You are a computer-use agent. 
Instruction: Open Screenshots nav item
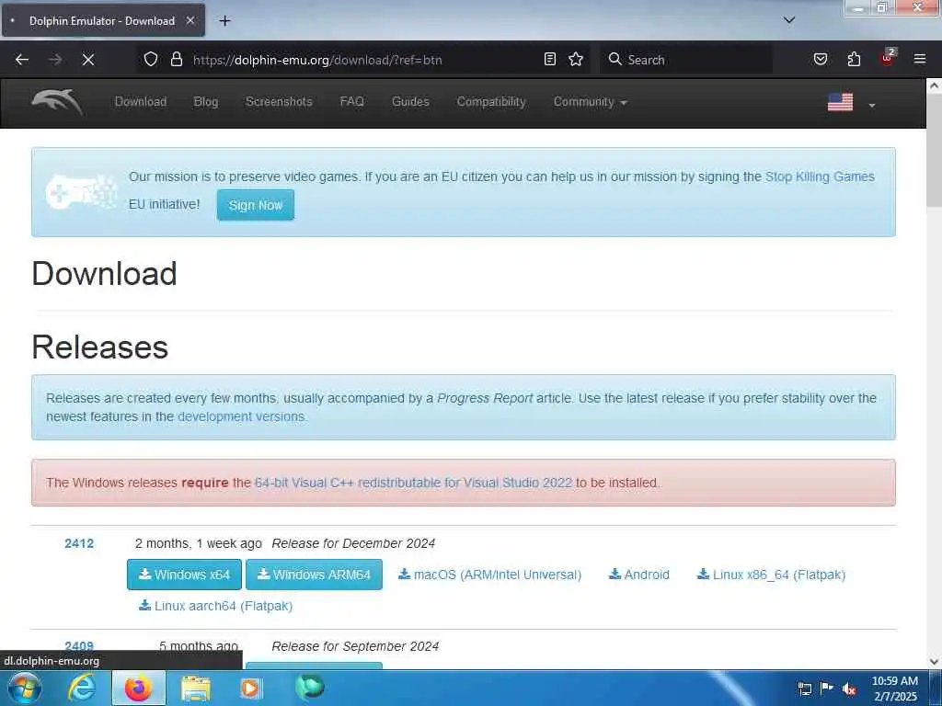point(279,101)
